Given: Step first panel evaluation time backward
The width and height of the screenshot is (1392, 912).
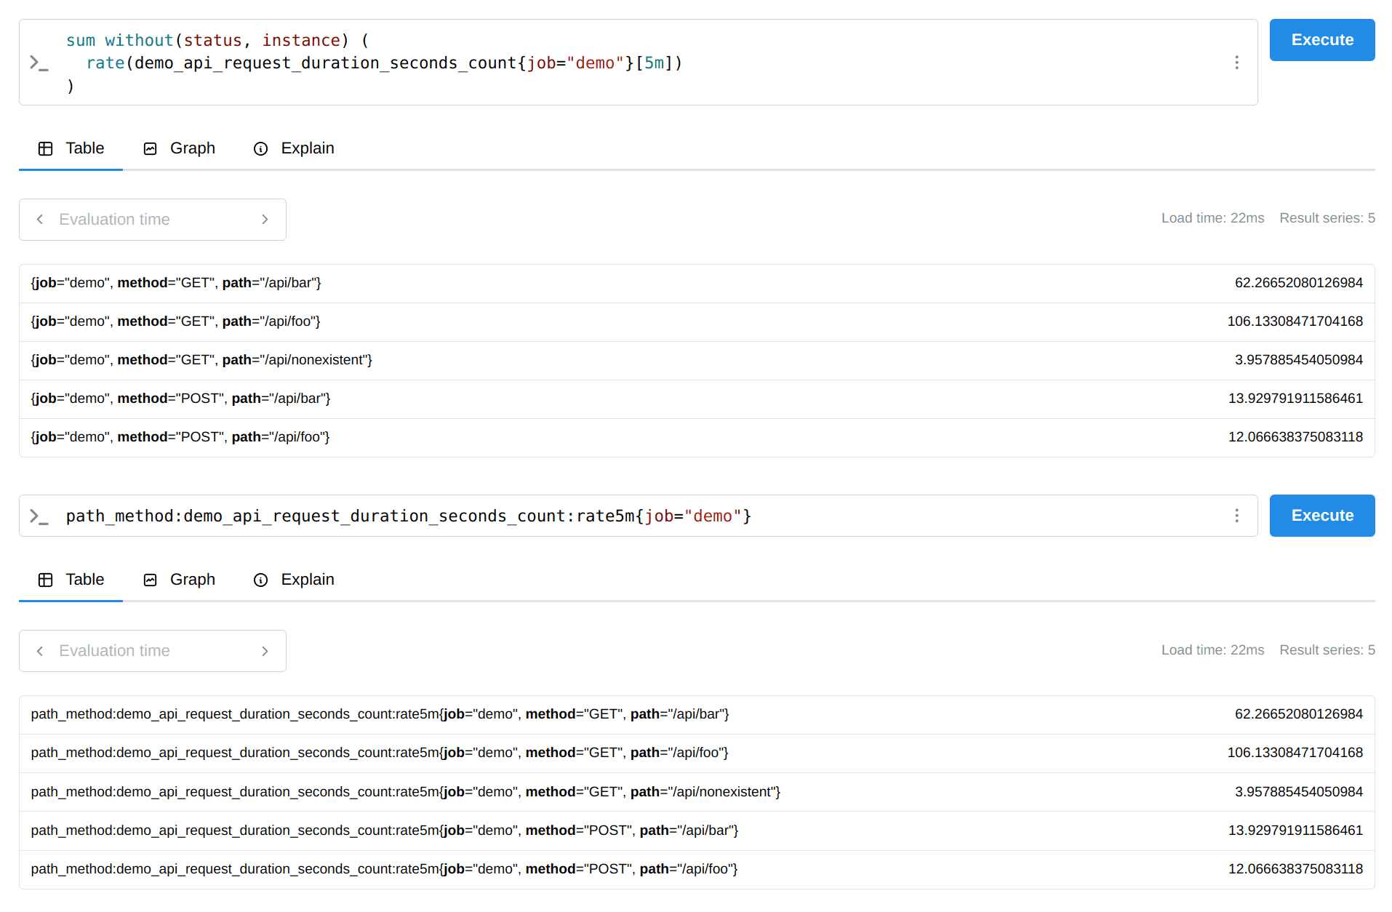Looking at the screenshot, I should pyautogui.click(x=40, y=220).
